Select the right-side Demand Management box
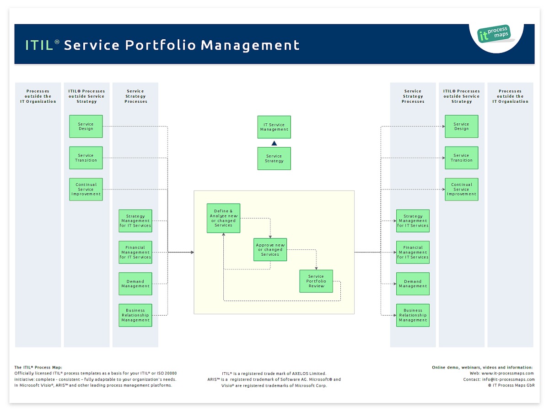This screenshot has width=549, height=411. [413, 284]
